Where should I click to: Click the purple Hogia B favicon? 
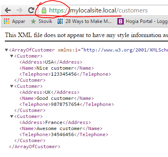click(x=121, y=21)
